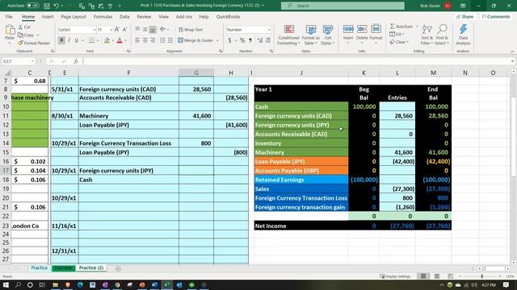Switch to the QuickBooks tab

click(x=228, y=17)
